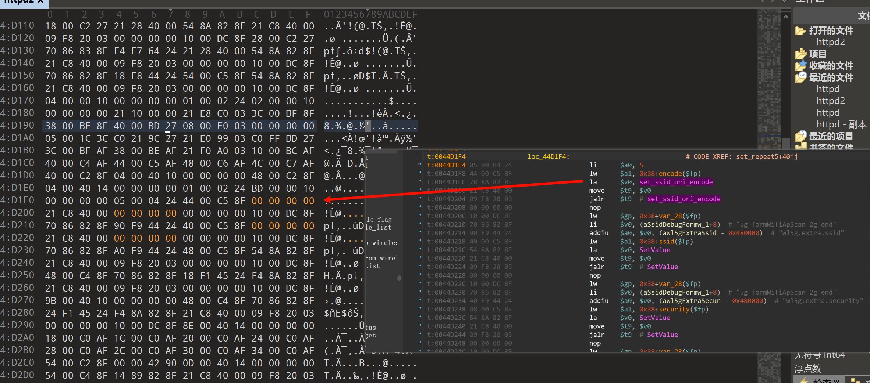
Task: Click the starred Favorite Files (收藏的文件) folder icon
Action: [800, 66]
